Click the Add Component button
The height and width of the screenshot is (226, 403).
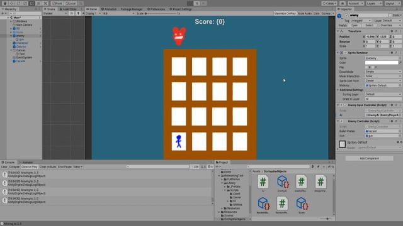[369, 158]
